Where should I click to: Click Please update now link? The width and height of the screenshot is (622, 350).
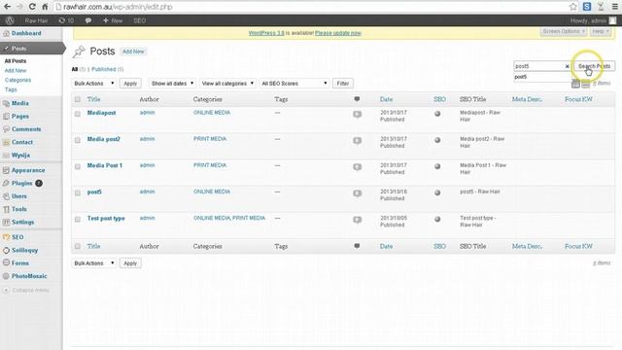tap(338, 33)
